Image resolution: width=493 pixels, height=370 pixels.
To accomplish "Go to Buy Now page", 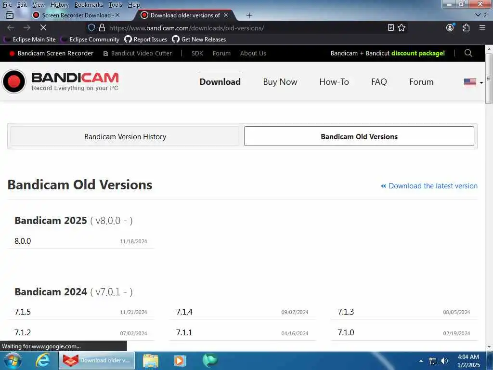I will click(280, 82).
